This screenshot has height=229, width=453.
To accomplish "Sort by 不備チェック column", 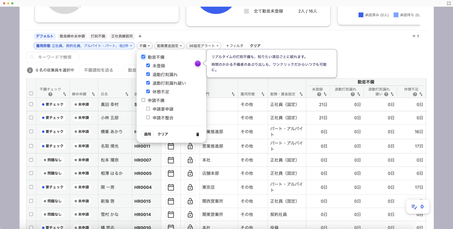I will coord(64,94).
